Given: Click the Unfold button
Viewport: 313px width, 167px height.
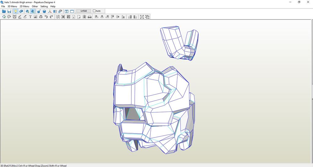Looking at the screenshot, I should coord(84,11).
